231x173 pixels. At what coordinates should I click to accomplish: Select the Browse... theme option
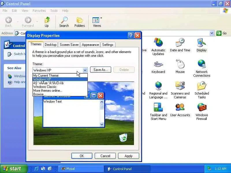[60, 94]
